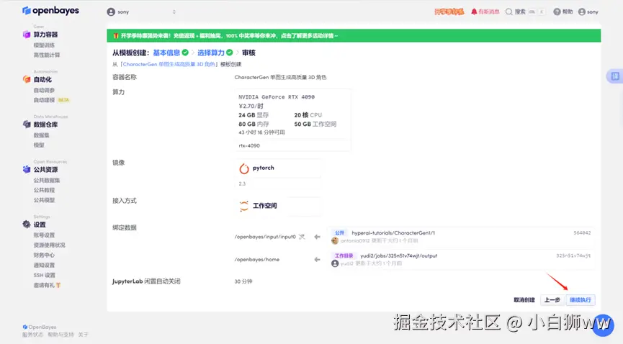Open the floating panel icon on right edge
The width and height of the screenshot is (623, 344).
click(615, 76)
